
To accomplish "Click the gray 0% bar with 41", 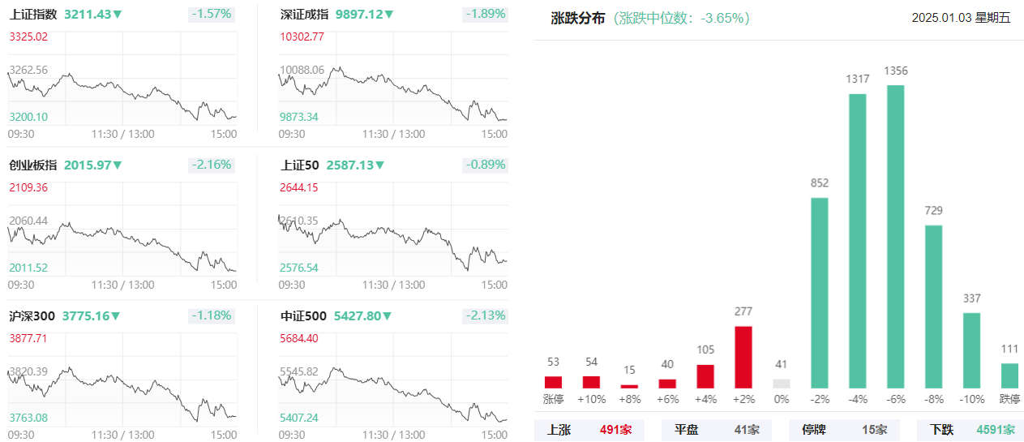I will (x=782, y=384).
